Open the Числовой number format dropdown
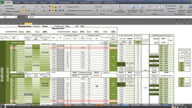Screen dimensions: 192x108 click(x=111, y=7)
